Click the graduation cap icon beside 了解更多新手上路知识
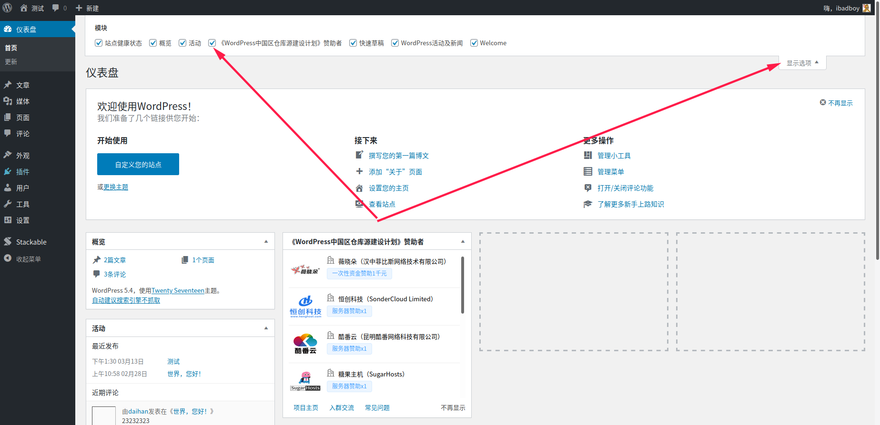 click(588, 204)
